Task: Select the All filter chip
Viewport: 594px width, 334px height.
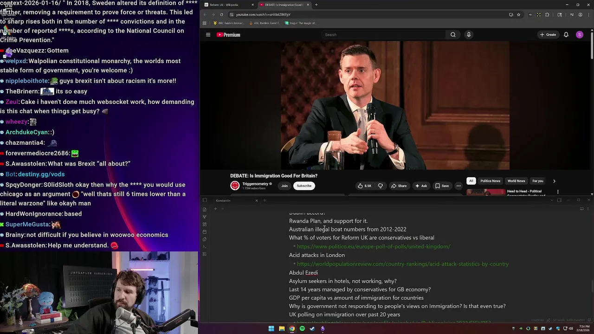Action: click(471, 181)
